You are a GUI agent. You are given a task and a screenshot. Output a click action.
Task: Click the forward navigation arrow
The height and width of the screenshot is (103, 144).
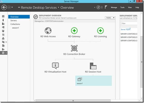9,7
